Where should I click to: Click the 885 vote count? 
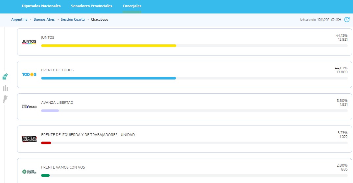(344, 169)
